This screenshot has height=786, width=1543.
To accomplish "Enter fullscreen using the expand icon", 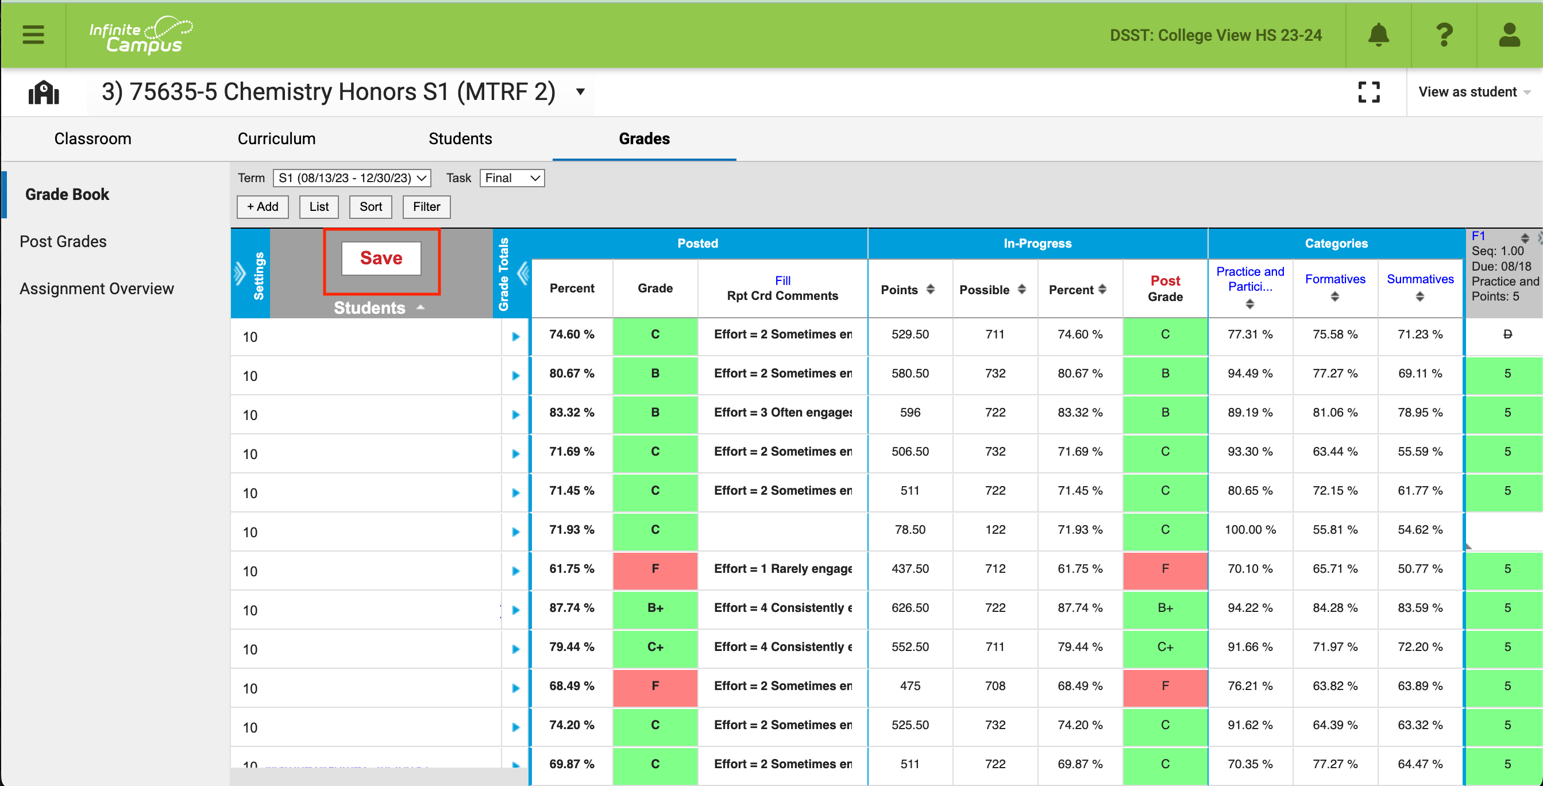I will coord(1369,92).
